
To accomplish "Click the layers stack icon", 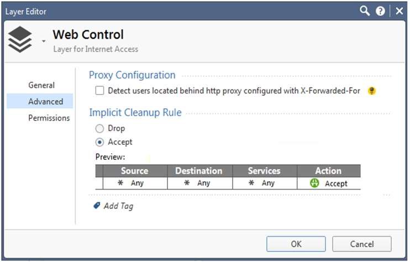I will pos(20,39).
